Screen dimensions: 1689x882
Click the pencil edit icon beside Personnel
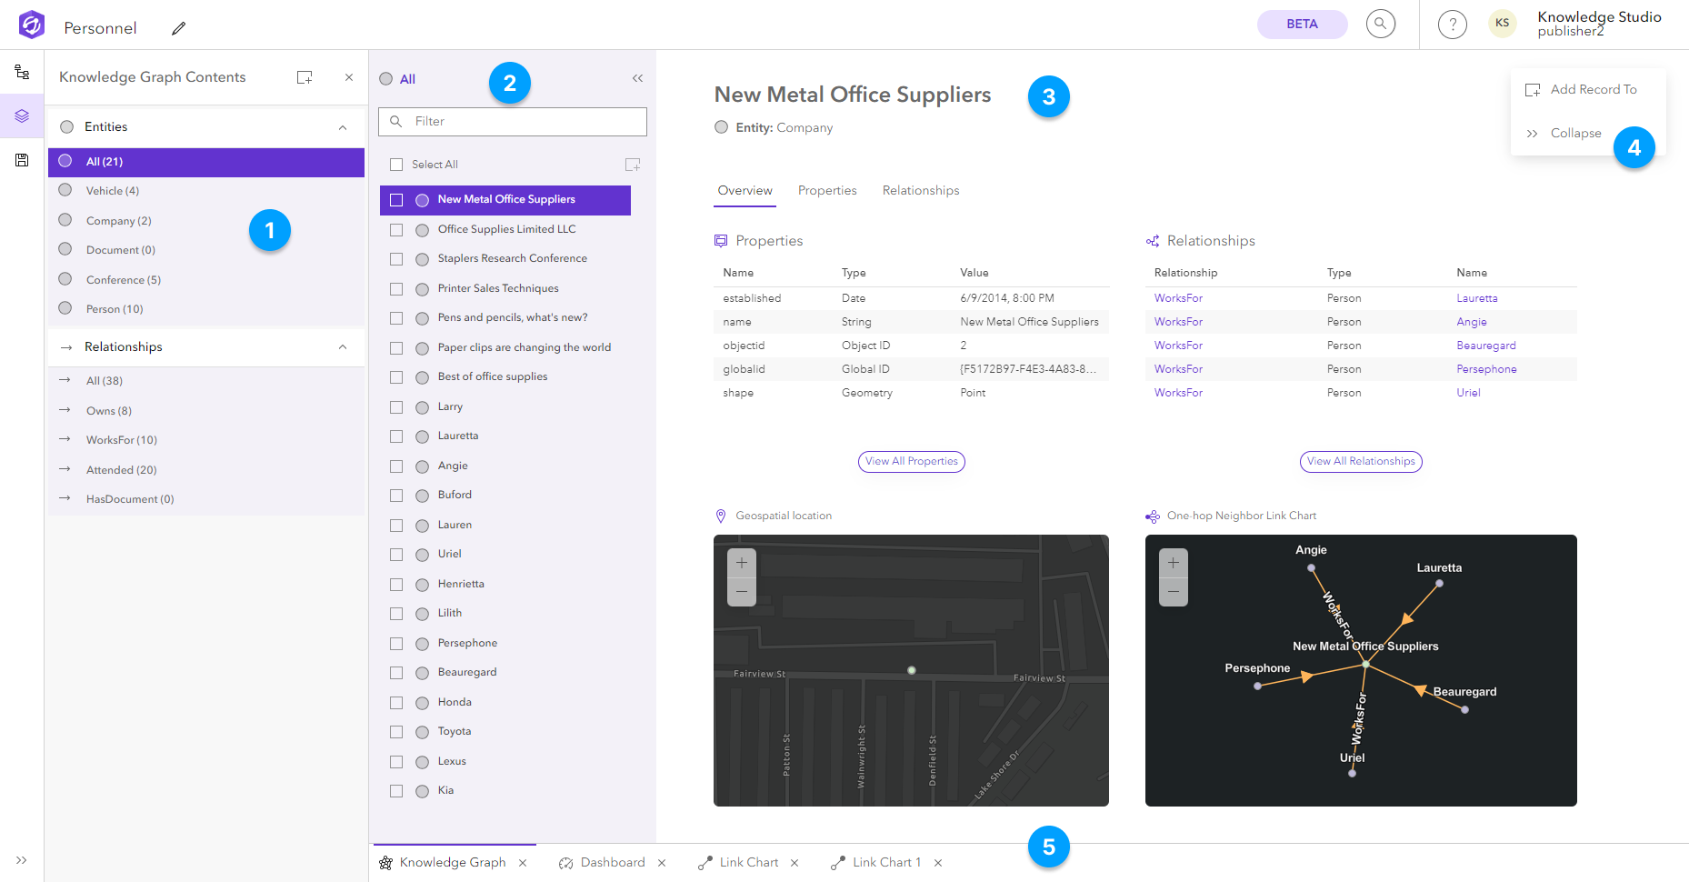point(178,28)
